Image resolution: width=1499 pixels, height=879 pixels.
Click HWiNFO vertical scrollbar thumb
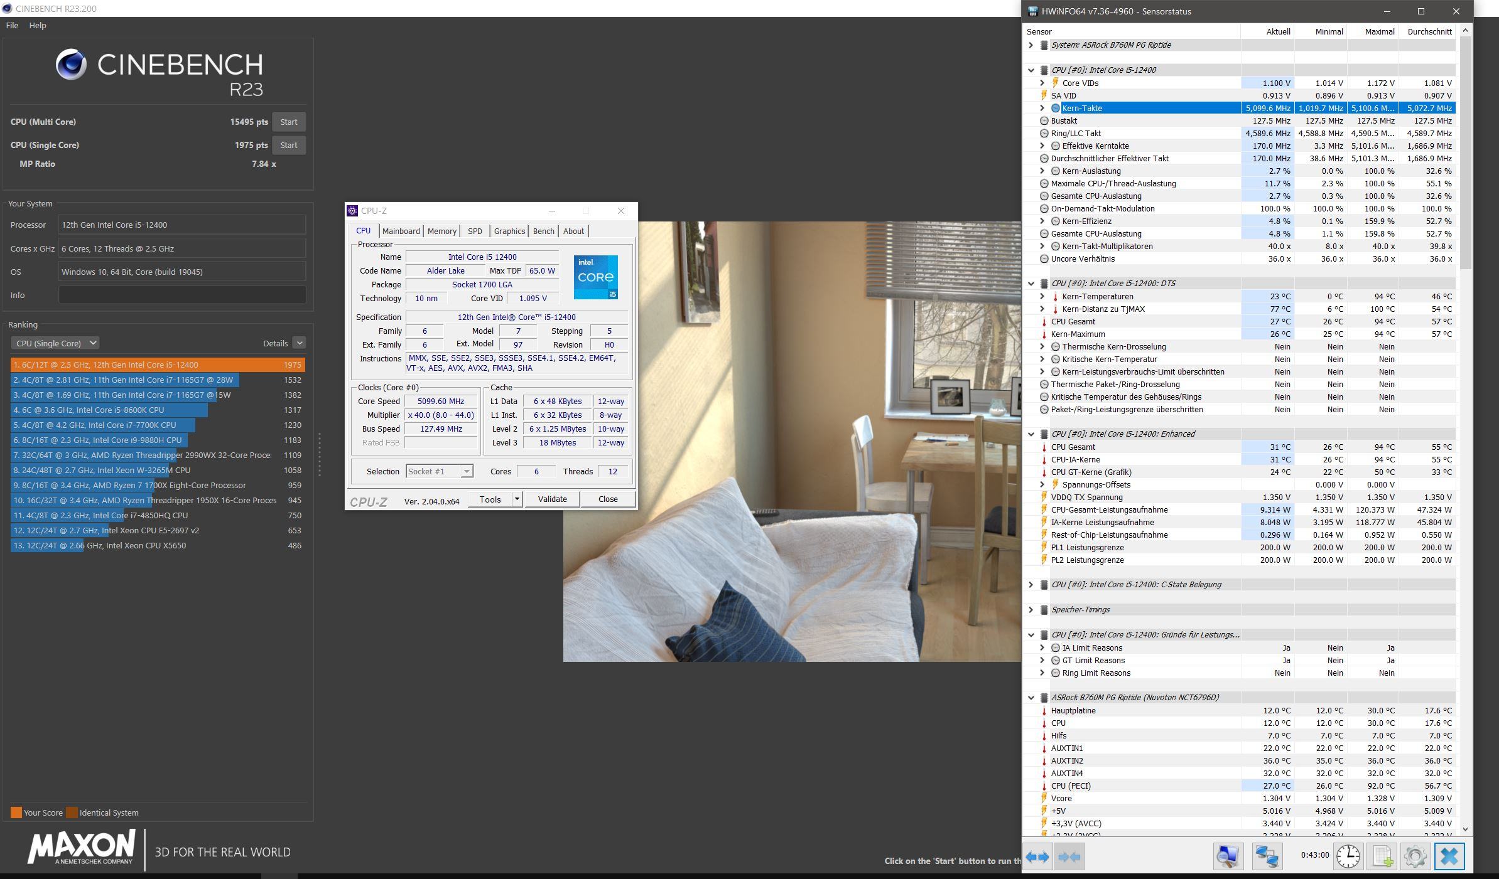pyautogui.click(x=1466, y=152)
